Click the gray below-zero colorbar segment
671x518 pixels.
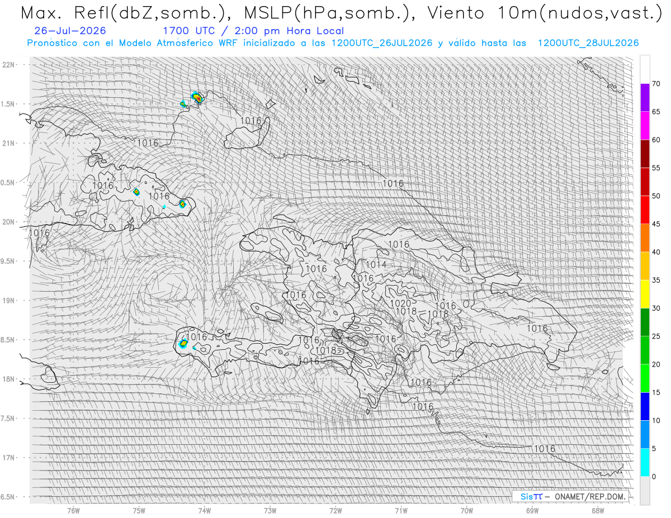click(x=645, y=490)
